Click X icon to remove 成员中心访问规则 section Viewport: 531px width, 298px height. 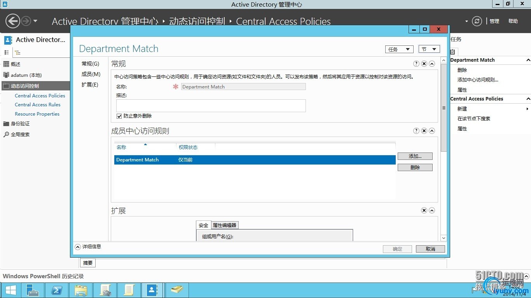[424, 131]
